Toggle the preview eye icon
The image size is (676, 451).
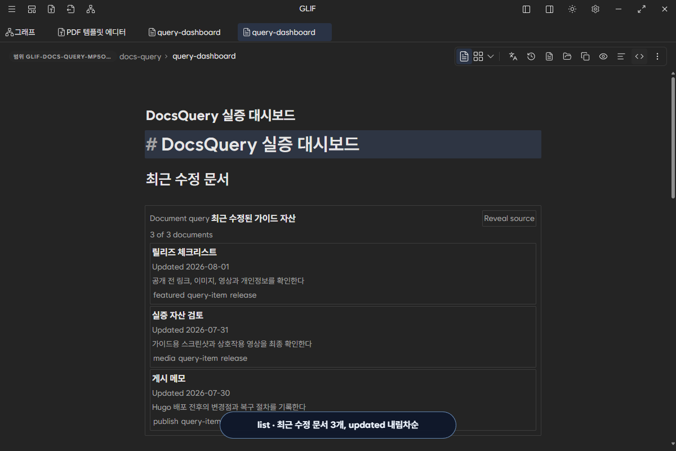(x=603, y=56)
